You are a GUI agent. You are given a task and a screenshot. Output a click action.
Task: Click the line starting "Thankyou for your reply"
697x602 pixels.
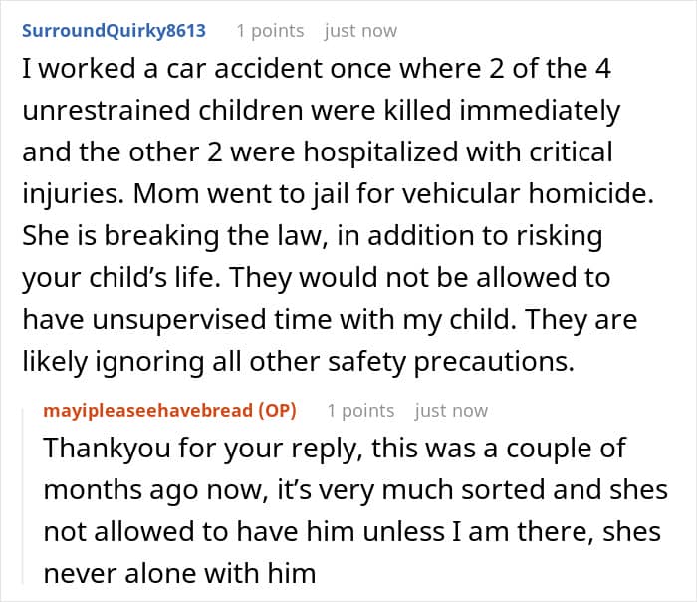335,448
